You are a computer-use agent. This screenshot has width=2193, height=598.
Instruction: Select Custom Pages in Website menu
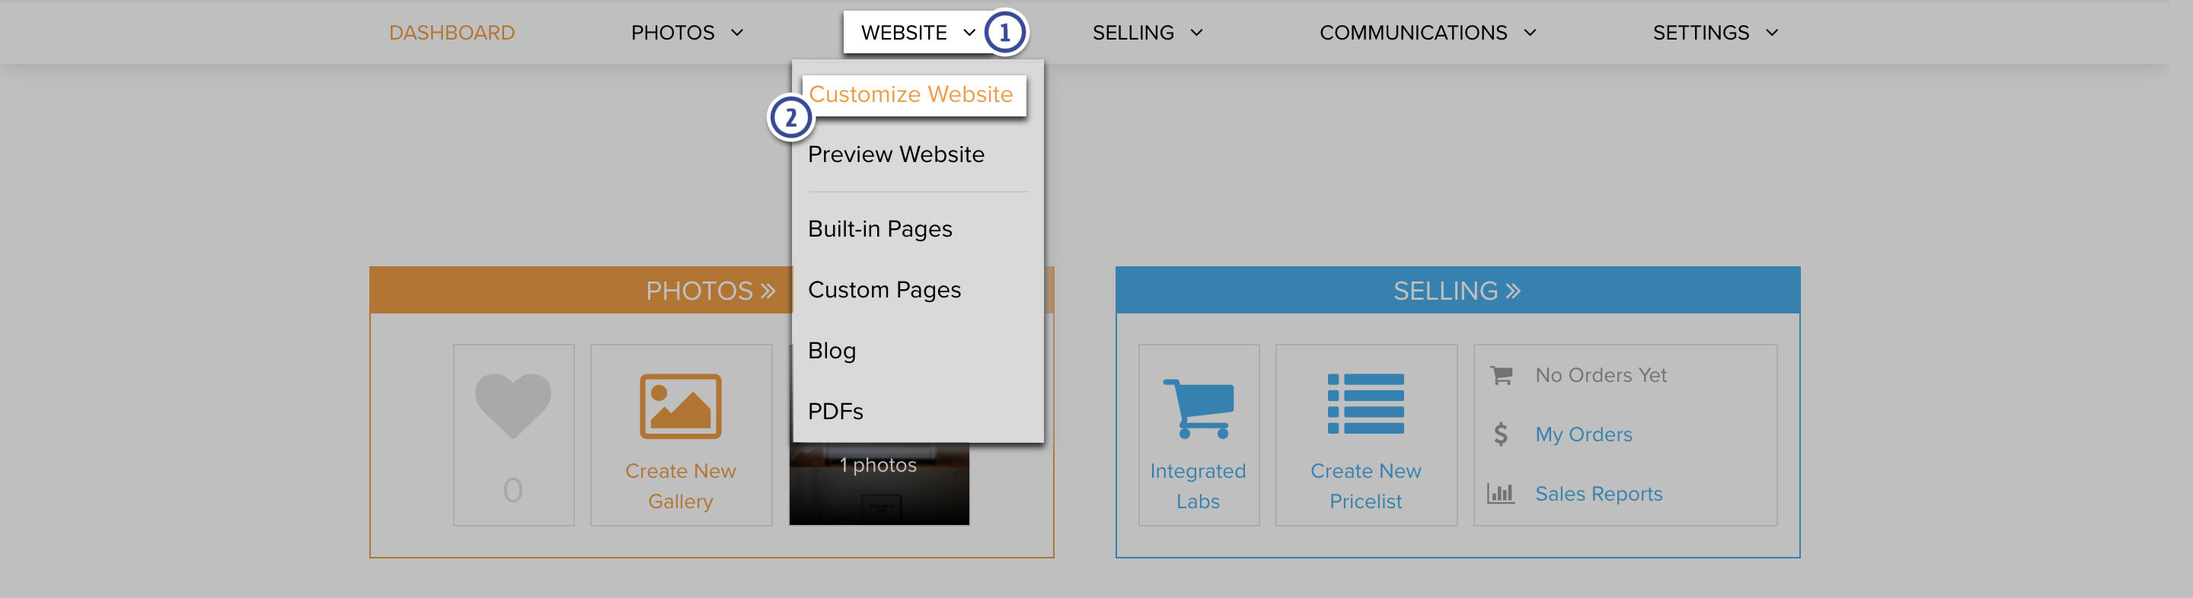[x=883, y=289]
